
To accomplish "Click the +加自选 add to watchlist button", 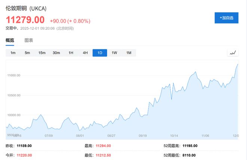I will 226,18.
